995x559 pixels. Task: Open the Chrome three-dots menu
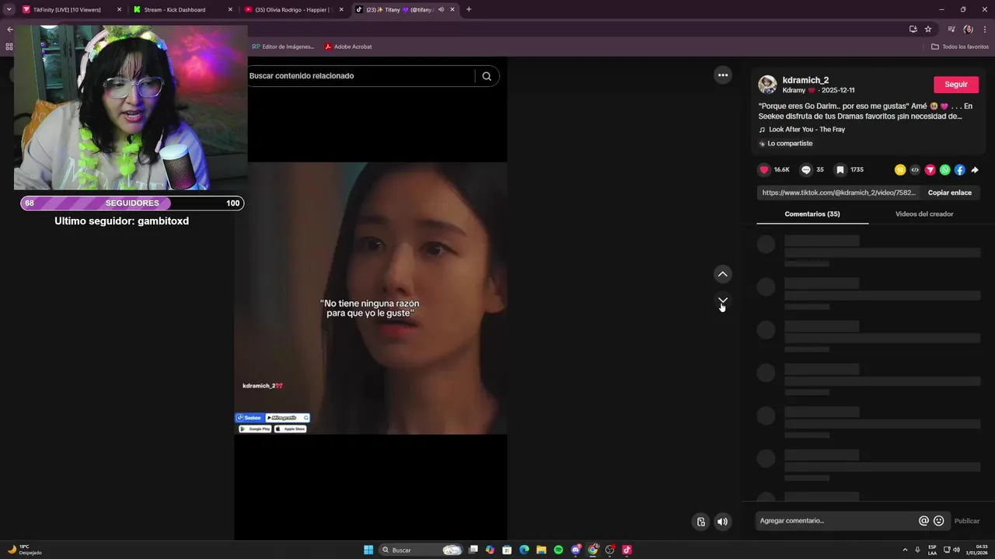(985, 30)
